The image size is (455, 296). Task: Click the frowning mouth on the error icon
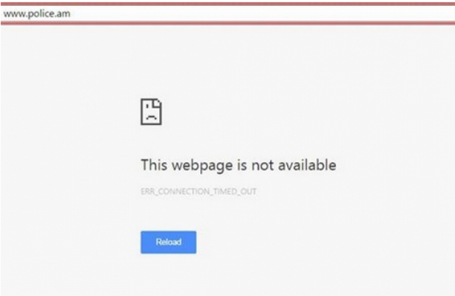click(152, 117)
